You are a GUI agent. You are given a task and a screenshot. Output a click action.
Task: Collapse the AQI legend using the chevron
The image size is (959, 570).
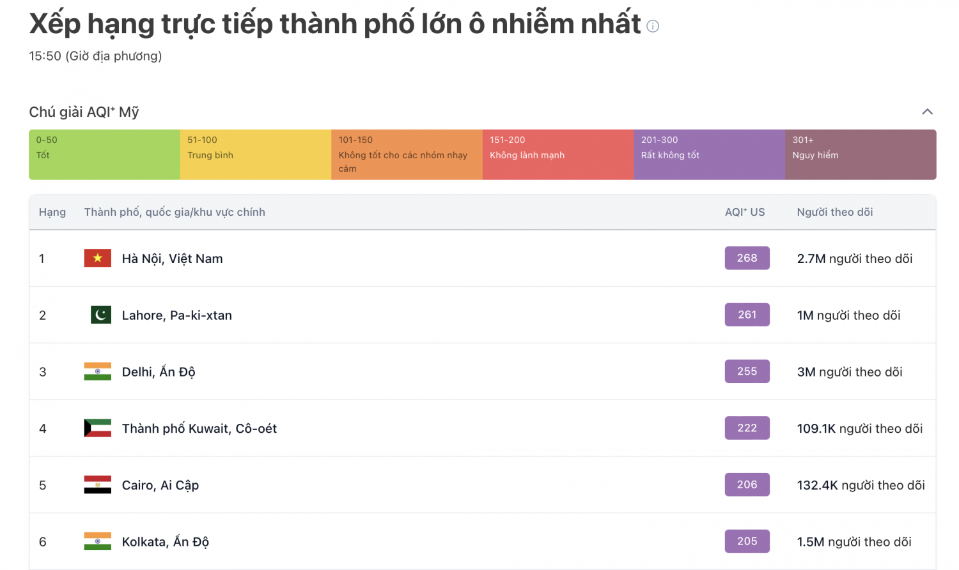pos(928,111)
